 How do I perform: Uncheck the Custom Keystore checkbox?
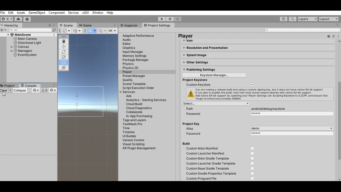(x=252, y=85)
